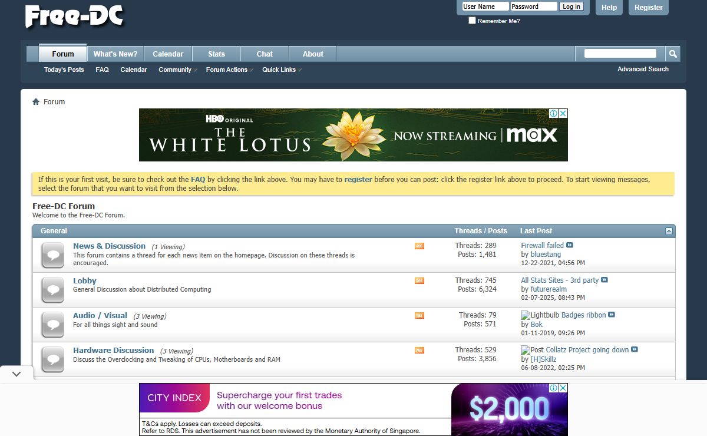Open the Stats tab

tap(216, 54)
